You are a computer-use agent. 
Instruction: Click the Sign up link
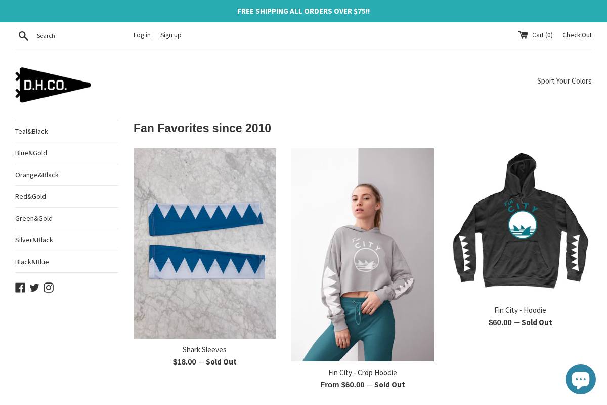tap(171, 35)
